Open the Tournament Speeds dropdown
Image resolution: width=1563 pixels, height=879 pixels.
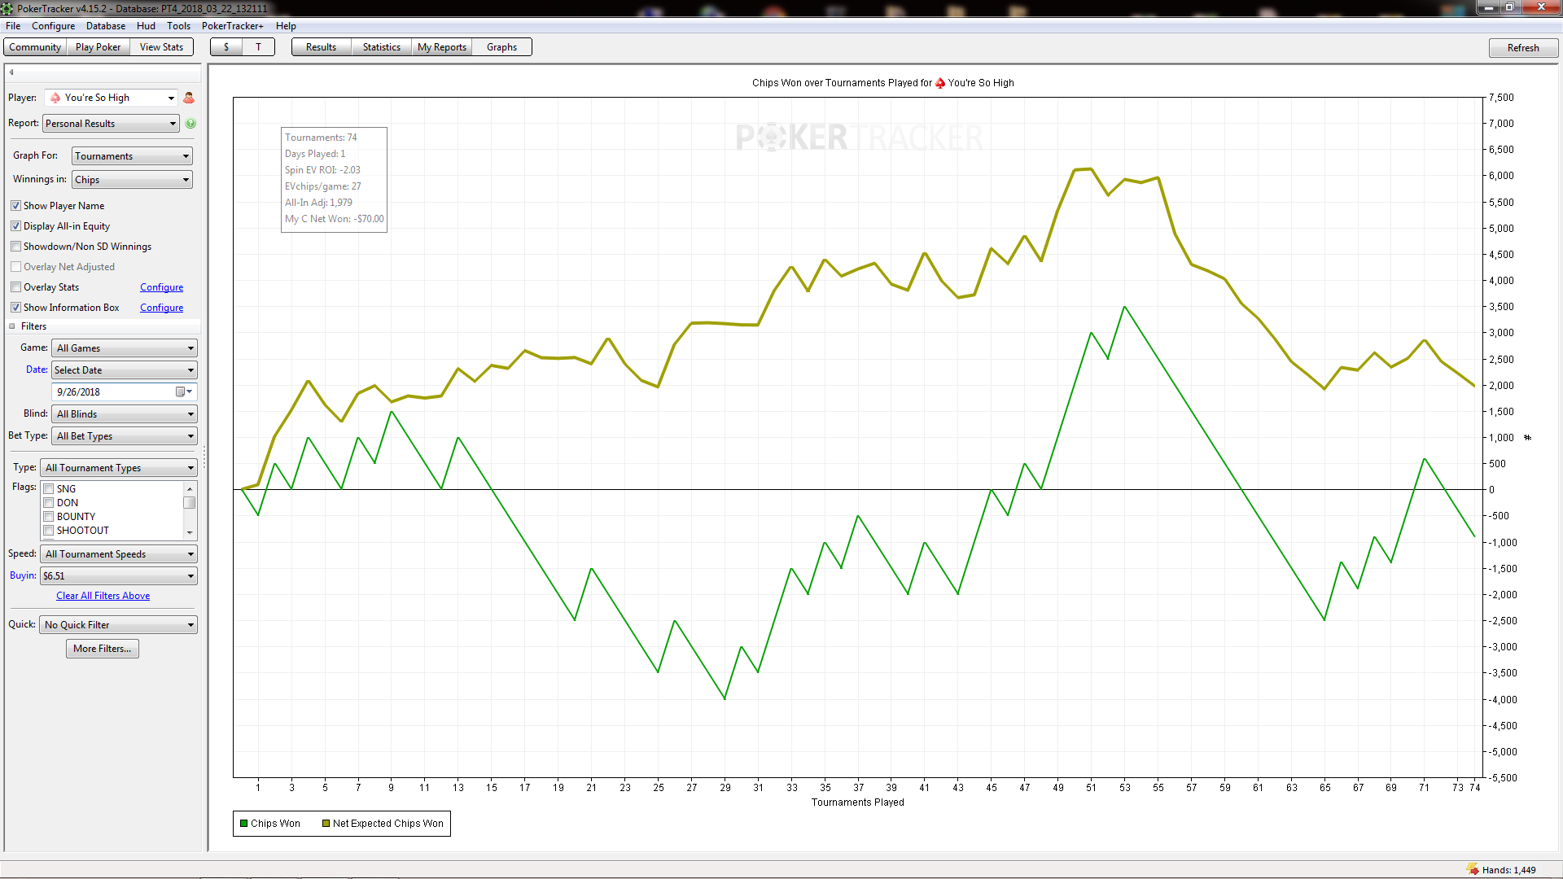(x=119, y=554)
